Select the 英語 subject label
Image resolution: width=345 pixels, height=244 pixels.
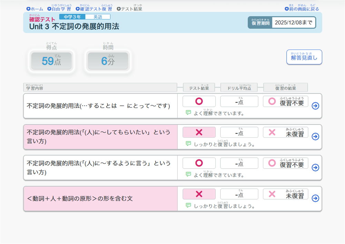coord(98,17)
